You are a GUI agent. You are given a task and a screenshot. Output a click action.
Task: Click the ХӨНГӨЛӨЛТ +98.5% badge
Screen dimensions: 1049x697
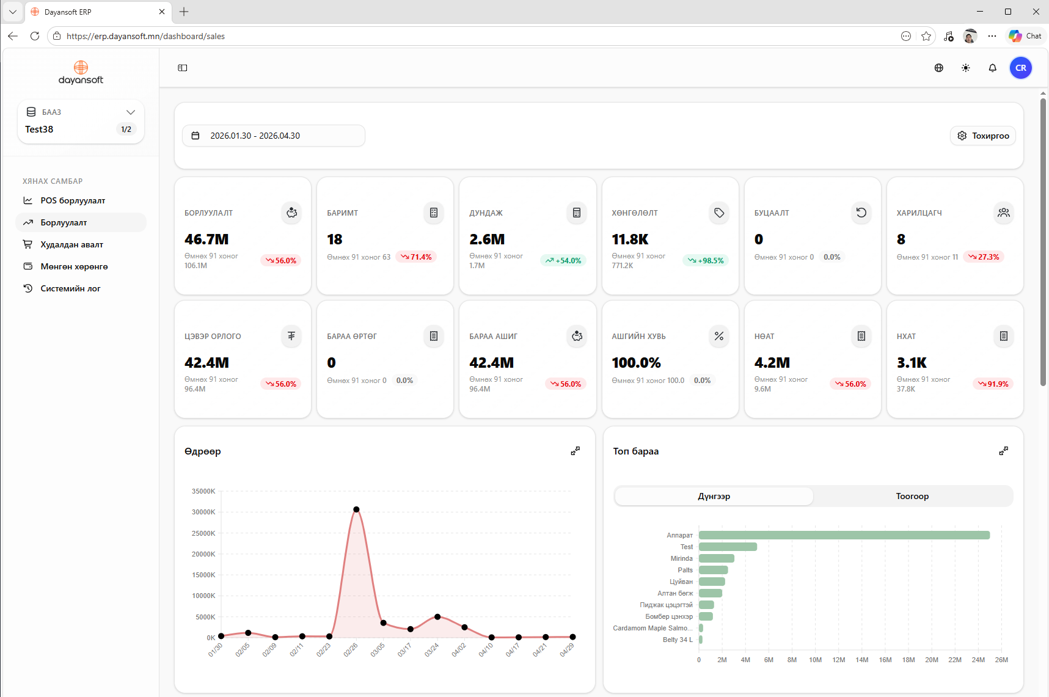point(706,260)
